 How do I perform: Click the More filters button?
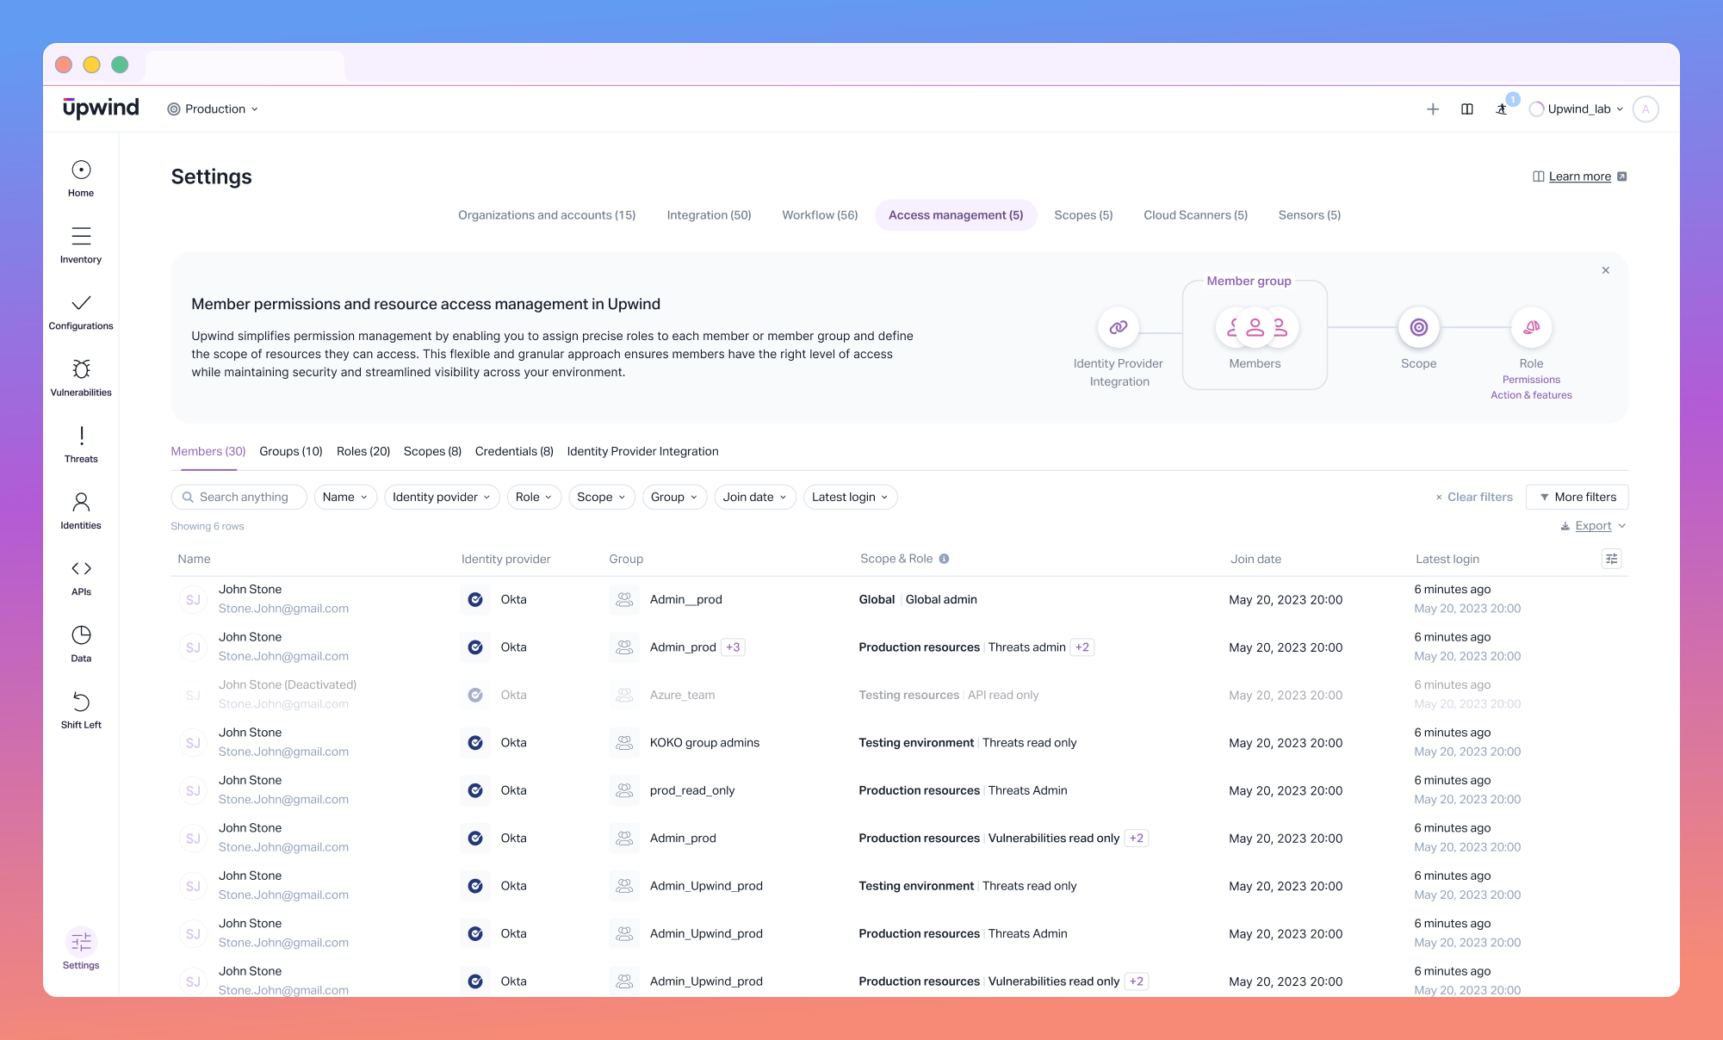pos(1577,497)
